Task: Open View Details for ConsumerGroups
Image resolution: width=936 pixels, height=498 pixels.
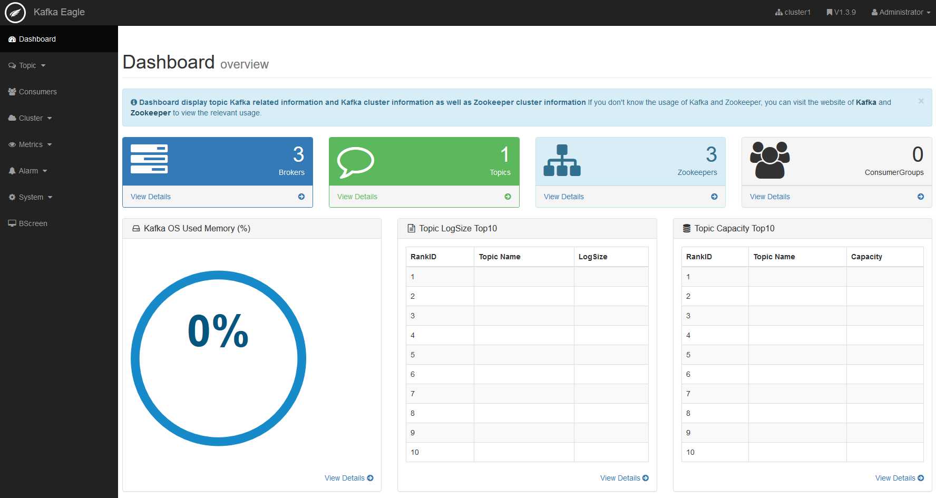Action: [770, 197]
